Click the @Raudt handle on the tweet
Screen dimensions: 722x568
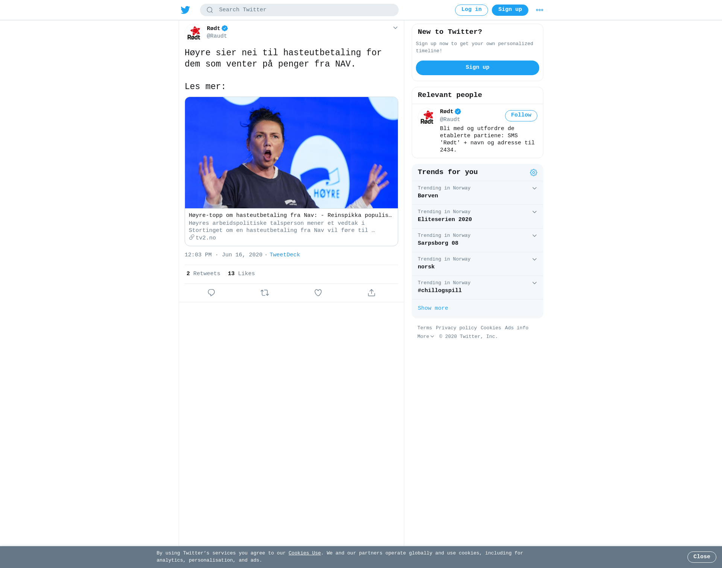click(x=217, y=36)
